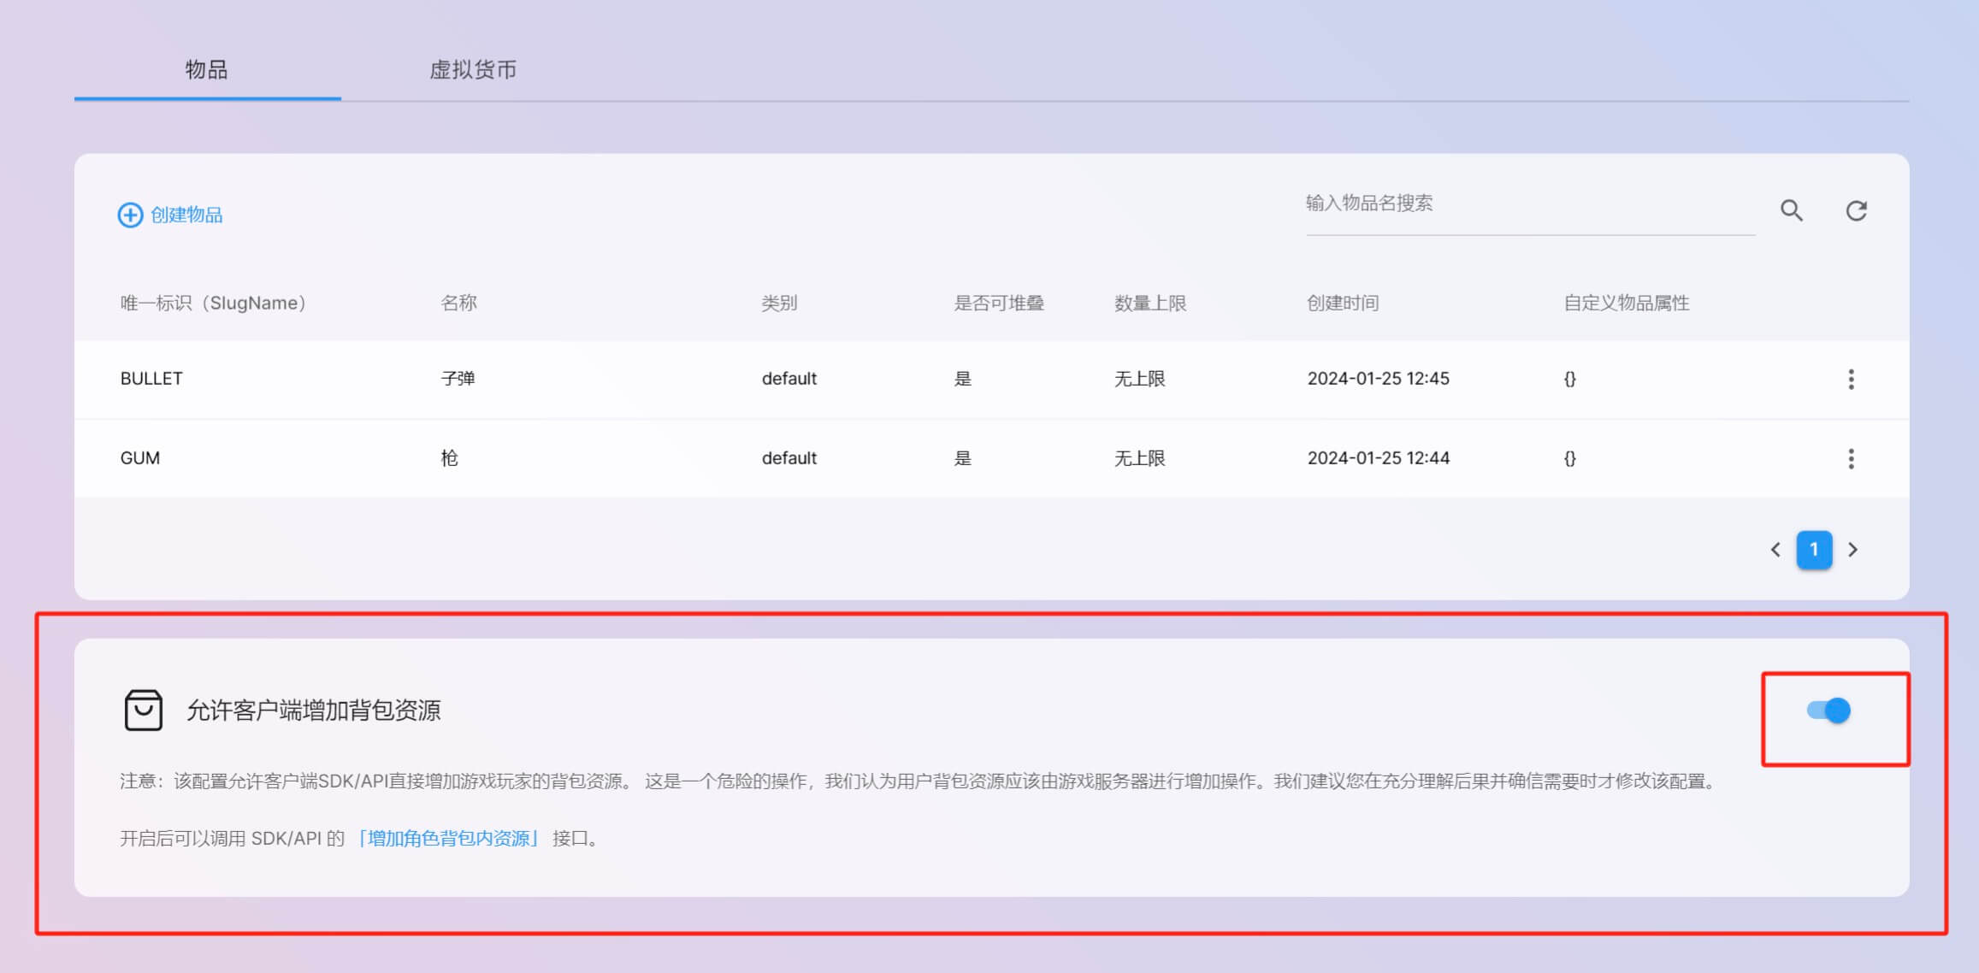The width and height of the screenshot is (1979, 973).
Task: Go to previous page arrow
Action: (x=1775, y=550)
